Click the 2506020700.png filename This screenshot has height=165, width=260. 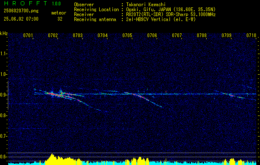21,11
